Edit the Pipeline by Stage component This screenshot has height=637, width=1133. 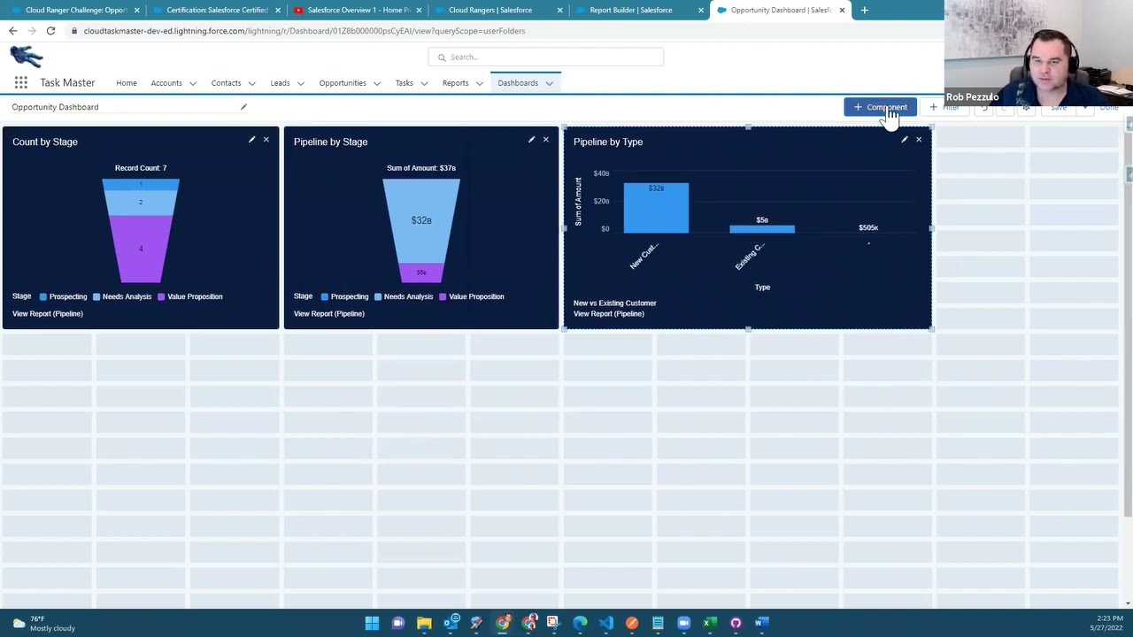pyautogui.click(x=531, y=140)
